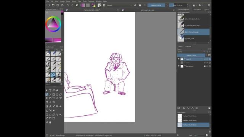Select the Eraser Circle preset in history
244x137 pixels.
click(x=193, y=38)
